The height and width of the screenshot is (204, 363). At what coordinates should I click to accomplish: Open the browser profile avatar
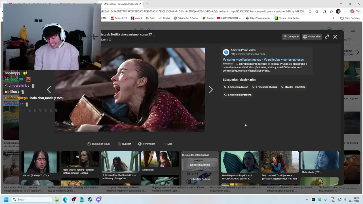(338, 11)
